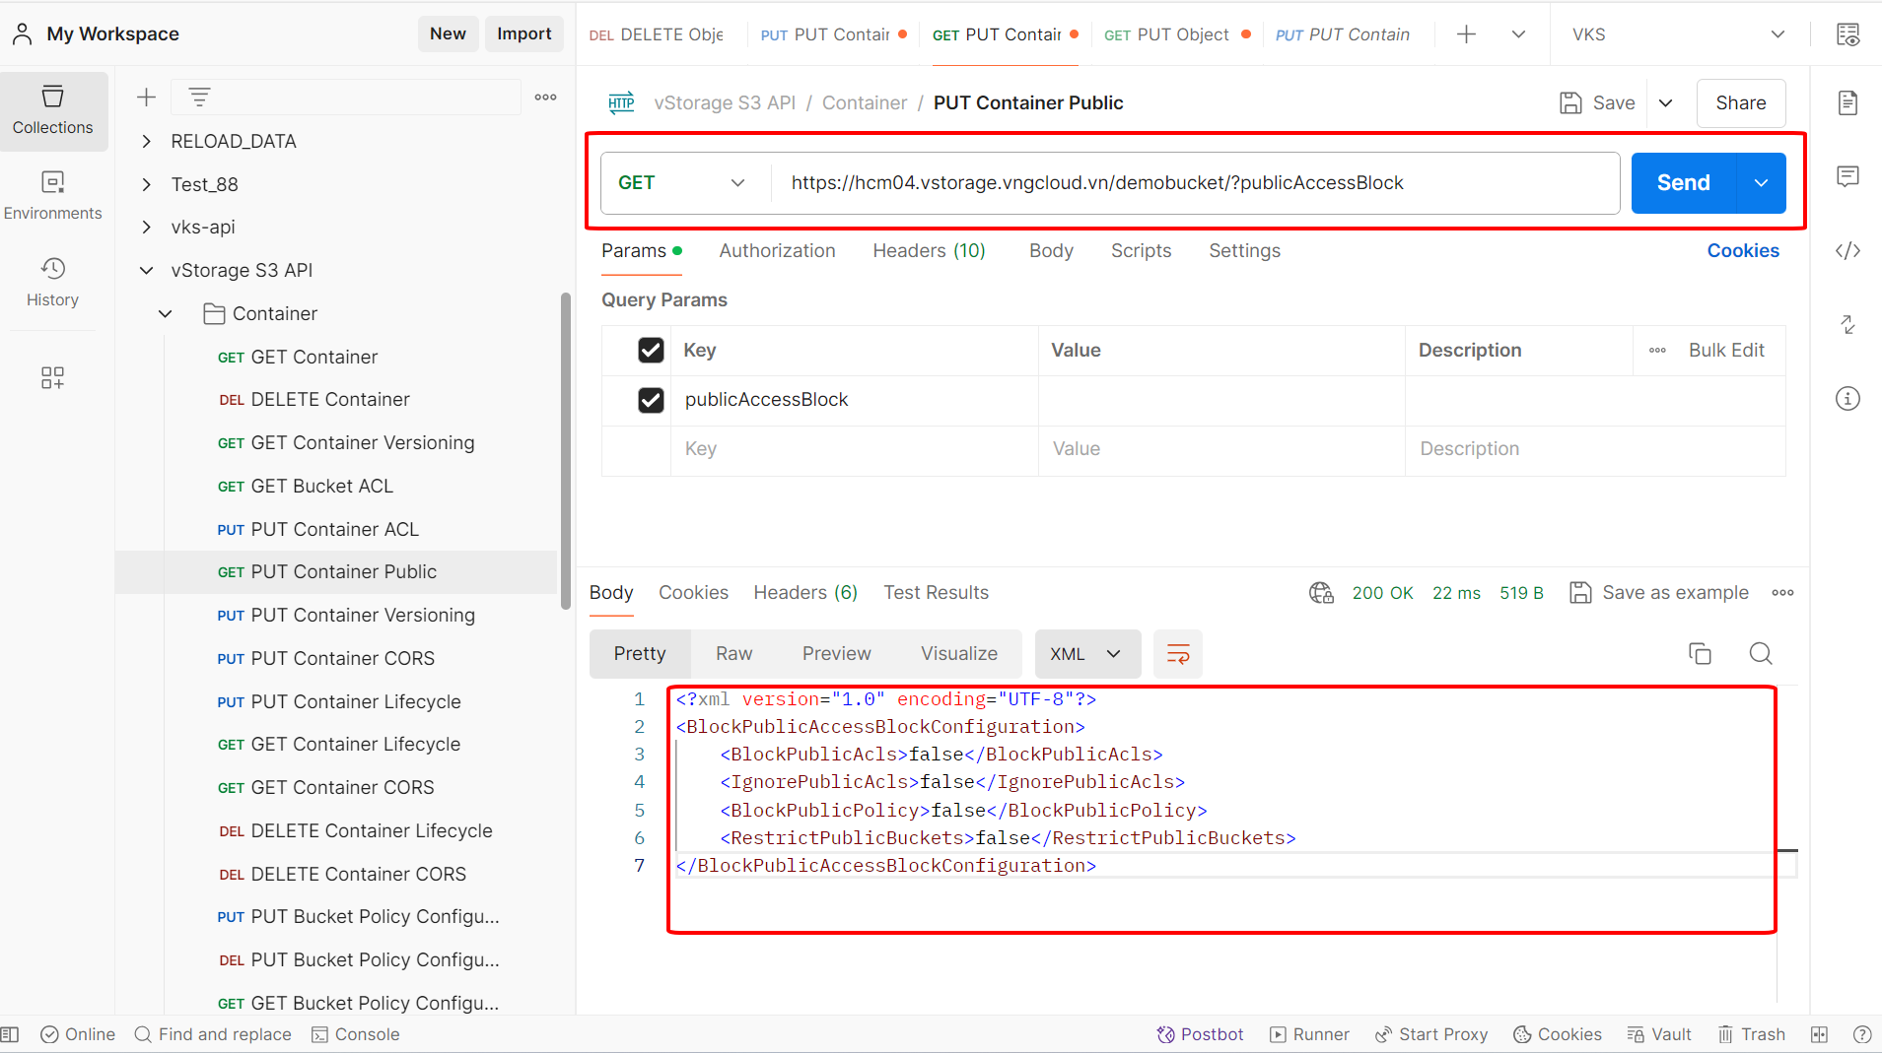
Task: Open the Info icon in right sidebar
Action: 1847,399
